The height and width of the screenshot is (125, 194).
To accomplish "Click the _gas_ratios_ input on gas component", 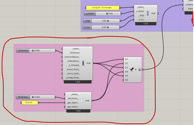I will click(73, 107).
